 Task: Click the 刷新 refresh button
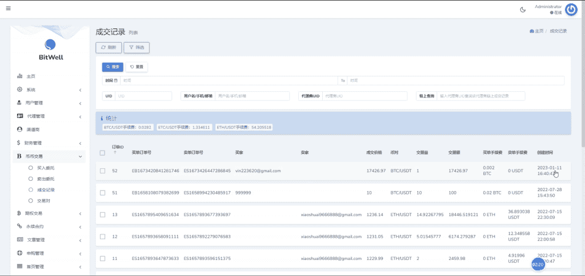pyautogui.click(x=109, y=48)
